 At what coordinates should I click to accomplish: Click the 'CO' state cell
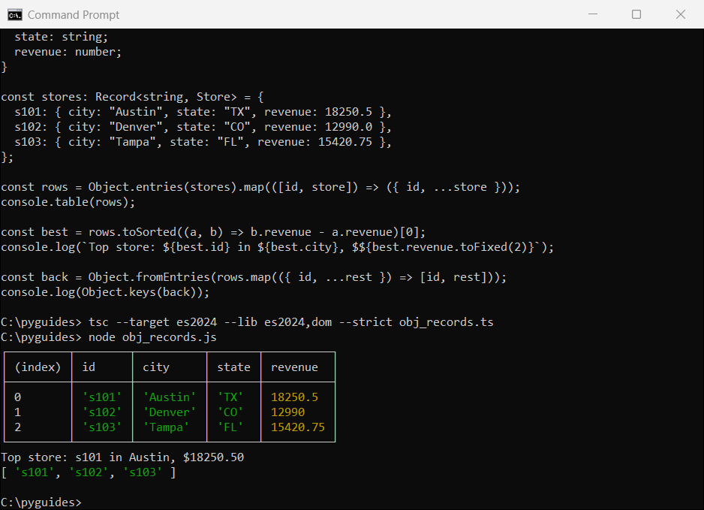coord(230,412)
